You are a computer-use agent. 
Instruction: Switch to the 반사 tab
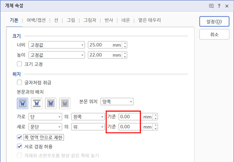pos(109,20)
